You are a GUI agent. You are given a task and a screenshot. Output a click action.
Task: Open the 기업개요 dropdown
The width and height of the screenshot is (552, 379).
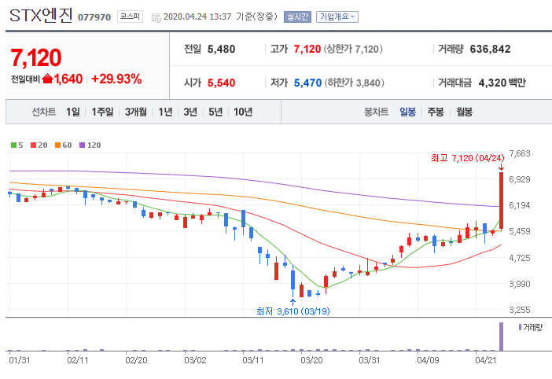(x=337, y=17)
